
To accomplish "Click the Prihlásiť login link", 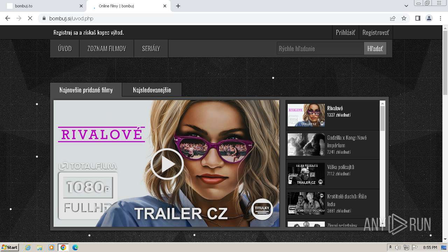I will 345,33.
